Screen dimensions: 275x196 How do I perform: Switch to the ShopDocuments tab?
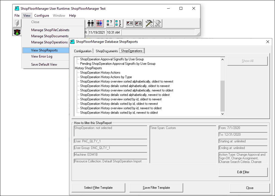point(107,51)
